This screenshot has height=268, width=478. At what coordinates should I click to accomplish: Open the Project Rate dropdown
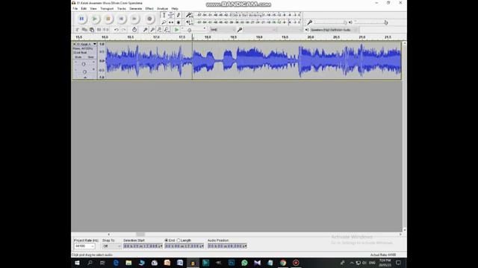[x=84, y=246]
